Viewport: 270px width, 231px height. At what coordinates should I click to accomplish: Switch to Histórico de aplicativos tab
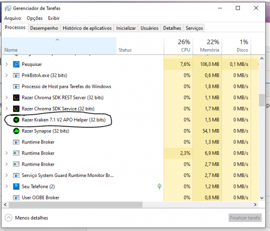tap(87, 28)
